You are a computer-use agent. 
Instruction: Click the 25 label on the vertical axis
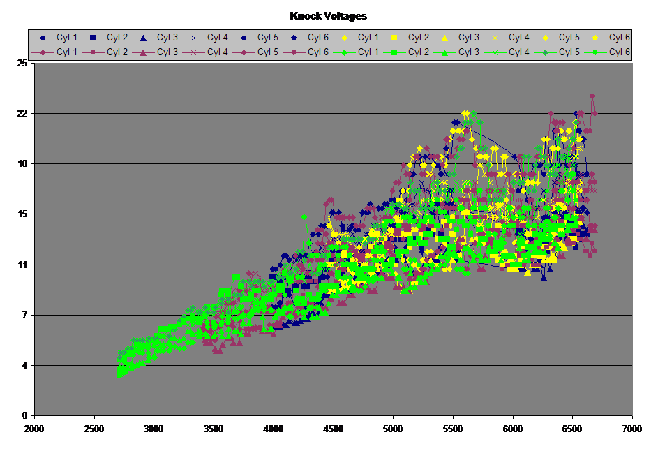[22, 63]
